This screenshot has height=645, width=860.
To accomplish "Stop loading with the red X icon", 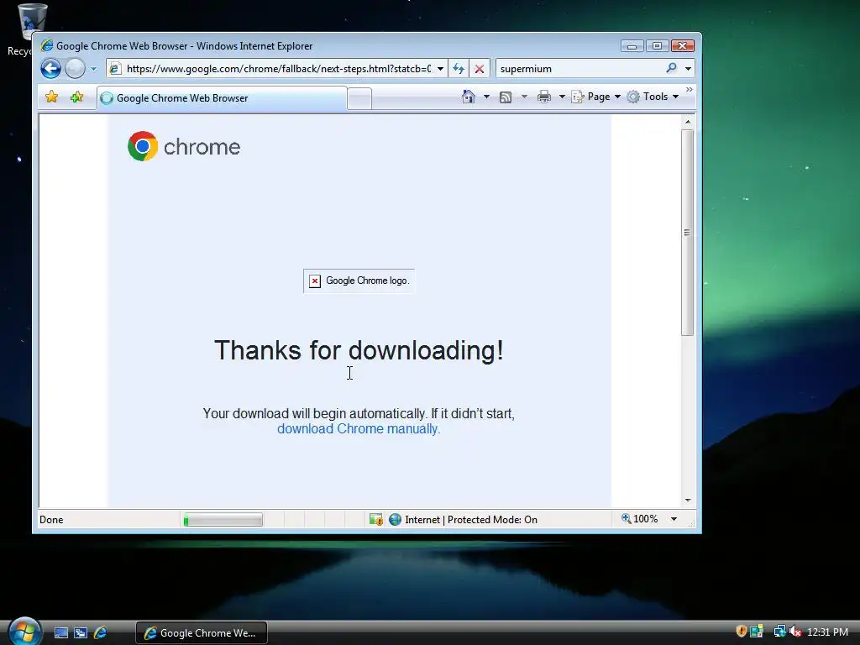I will click(x=479, y=69).
